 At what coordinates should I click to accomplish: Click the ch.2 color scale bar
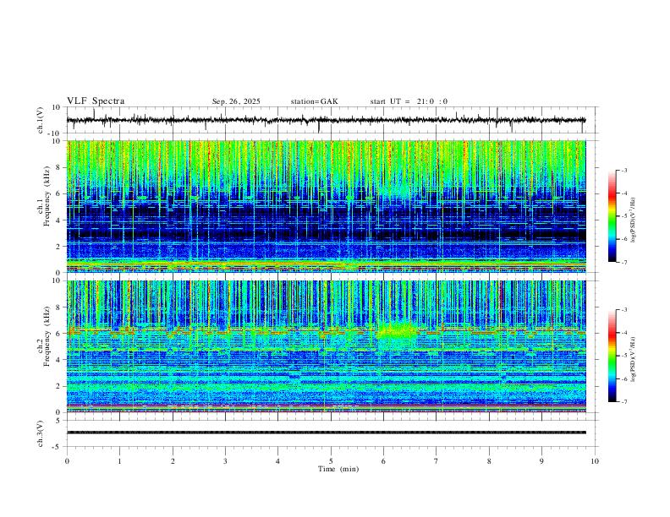(x=612, y=356)
